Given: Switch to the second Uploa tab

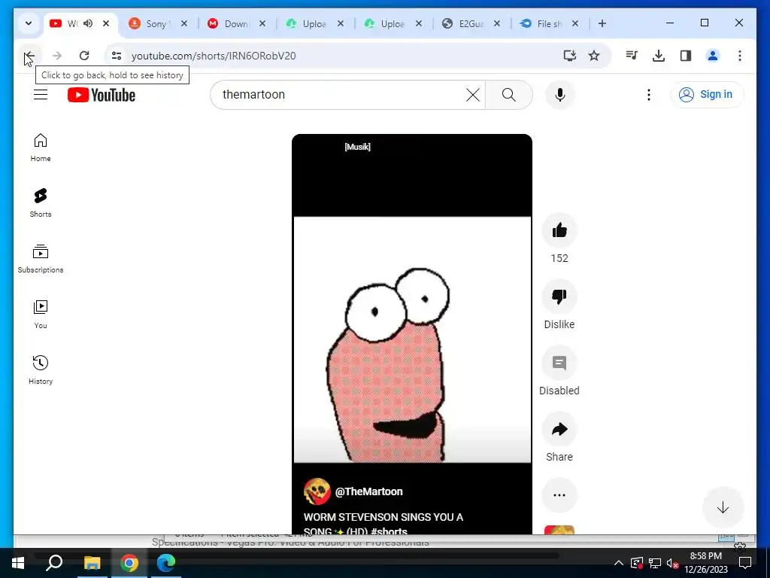Looking at the screenshot, I should 393,23.
